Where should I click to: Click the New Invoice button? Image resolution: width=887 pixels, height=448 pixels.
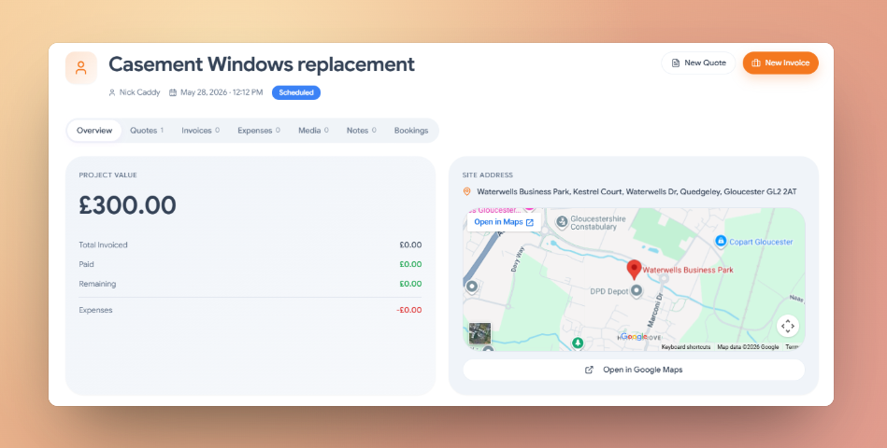(780, 63)
